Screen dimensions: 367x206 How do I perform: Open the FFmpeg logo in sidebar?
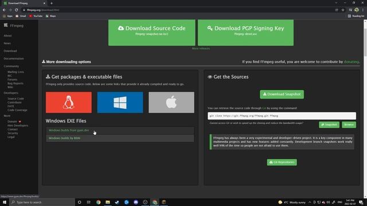pos(14,25)
